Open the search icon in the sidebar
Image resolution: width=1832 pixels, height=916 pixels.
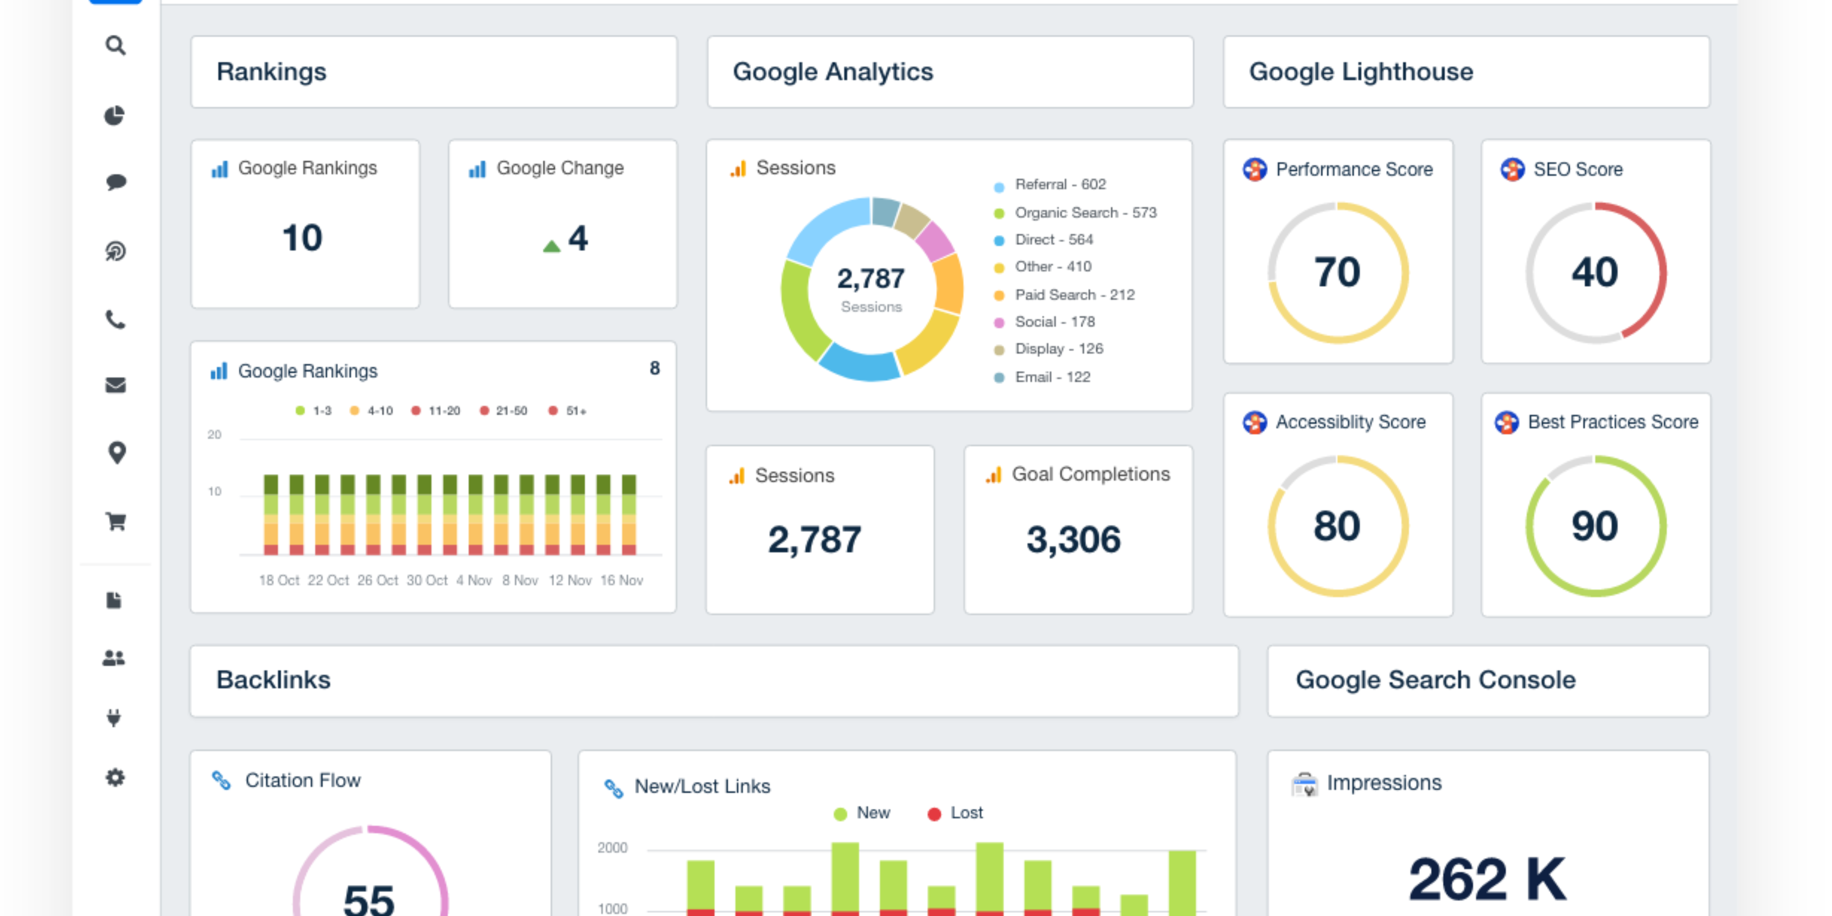[115, 46]
